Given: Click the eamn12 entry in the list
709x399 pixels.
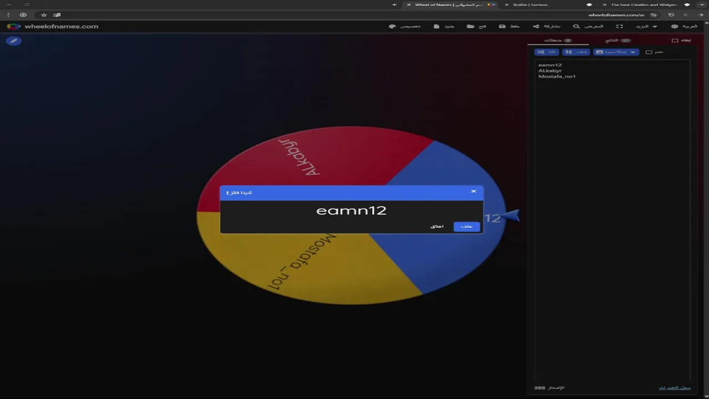Looking at the screenshot, I should (549, 65).
